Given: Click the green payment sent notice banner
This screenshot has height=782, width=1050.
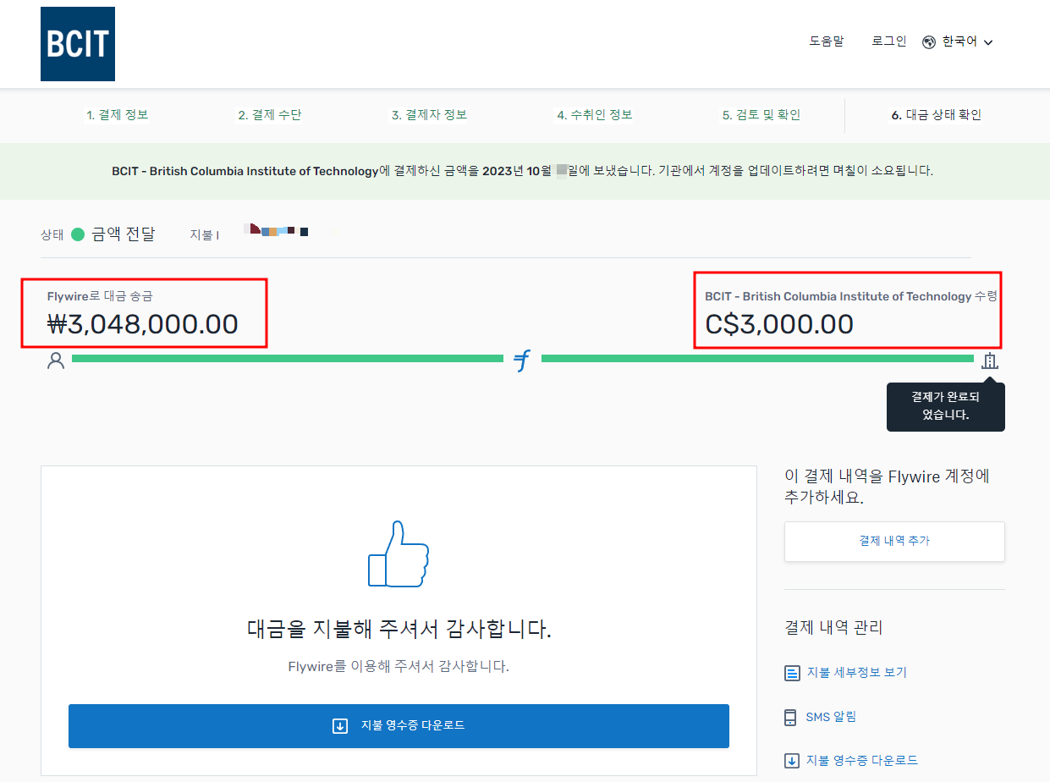Looking at the screenshot, I should 525,171.
